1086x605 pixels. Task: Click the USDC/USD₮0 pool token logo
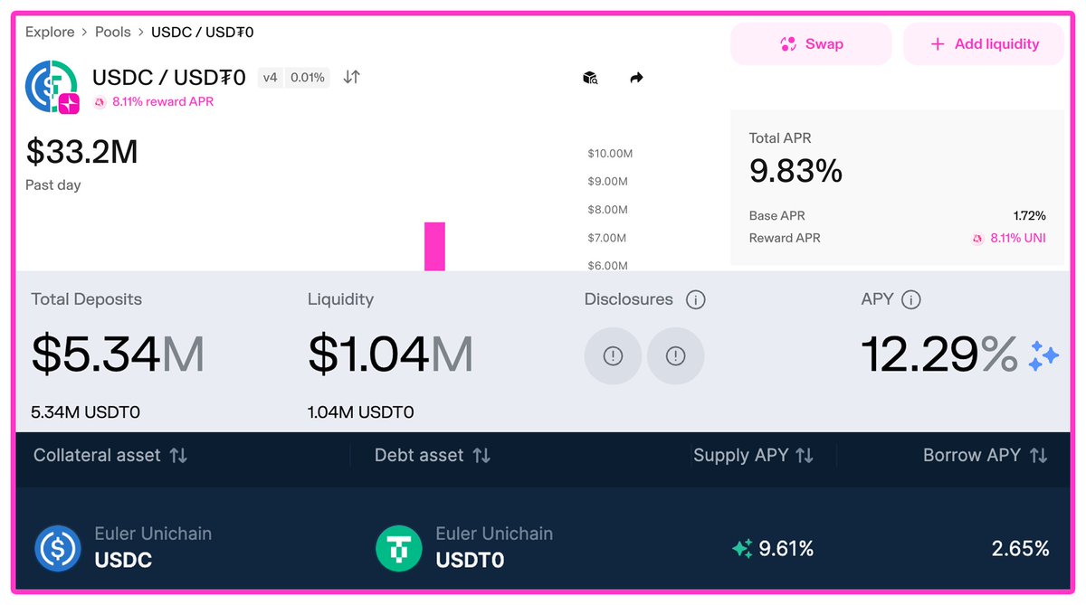click(52, 87)
